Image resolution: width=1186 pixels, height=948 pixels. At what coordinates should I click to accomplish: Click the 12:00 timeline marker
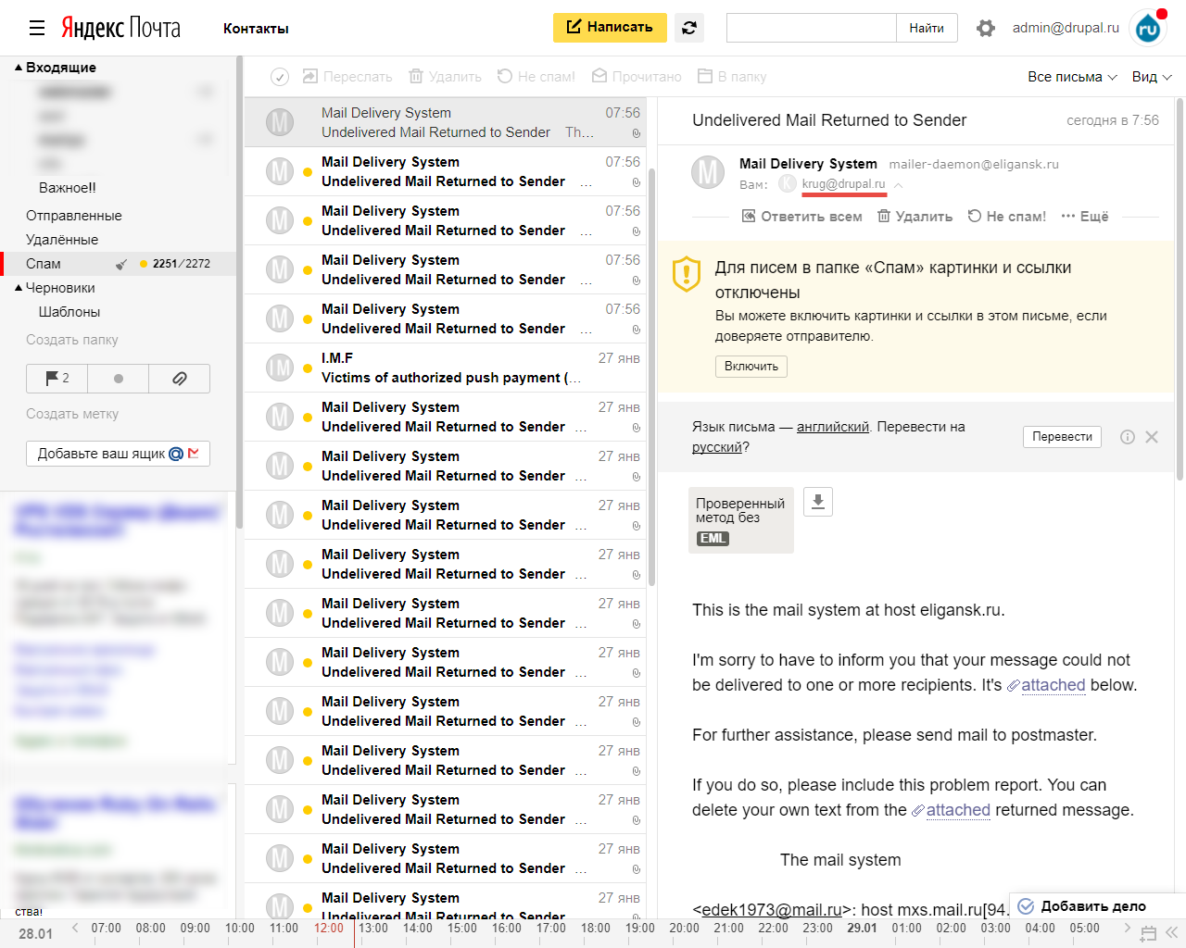point(329,929)
